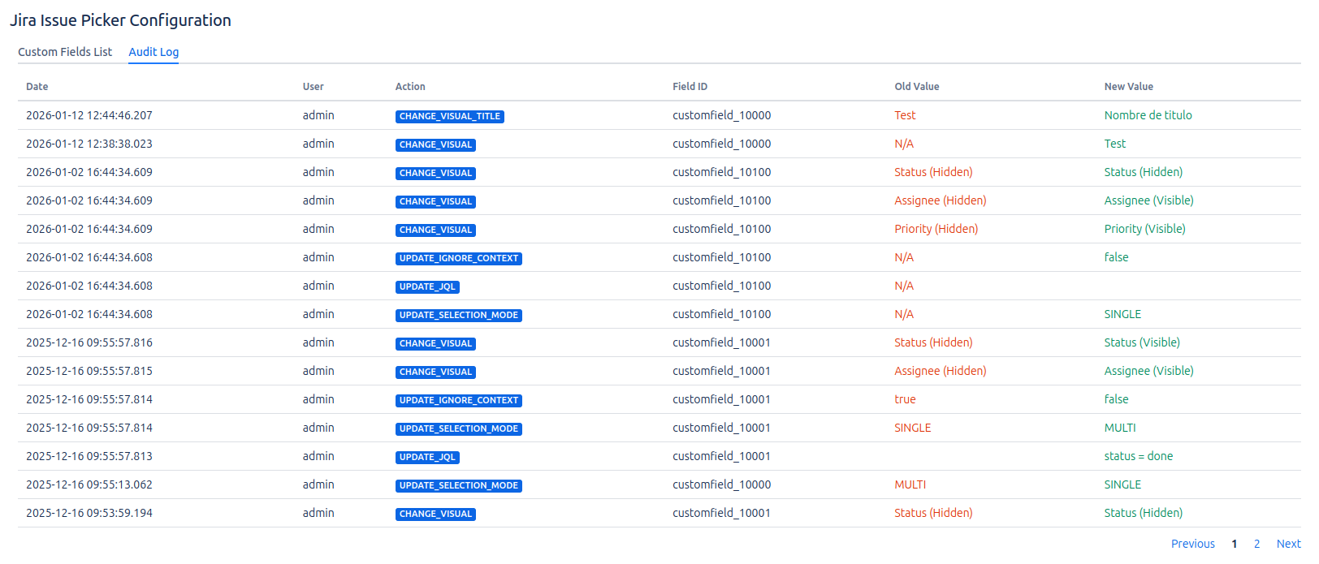The height and width of the screenshot is (564, 1319).
Task: Click the 12:38:38.023 CHANGE_VISUAL badge
Action: click(x=435, y=144)
